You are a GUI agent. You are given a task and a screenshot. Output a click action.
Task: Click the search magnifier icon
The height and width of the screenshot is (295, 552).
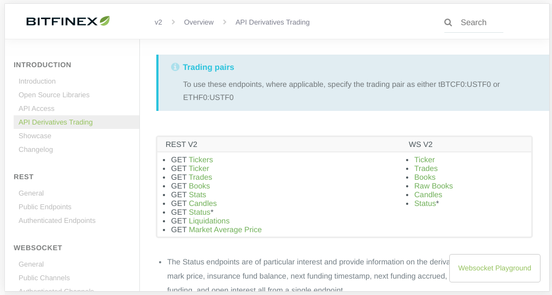coord(448,22)
